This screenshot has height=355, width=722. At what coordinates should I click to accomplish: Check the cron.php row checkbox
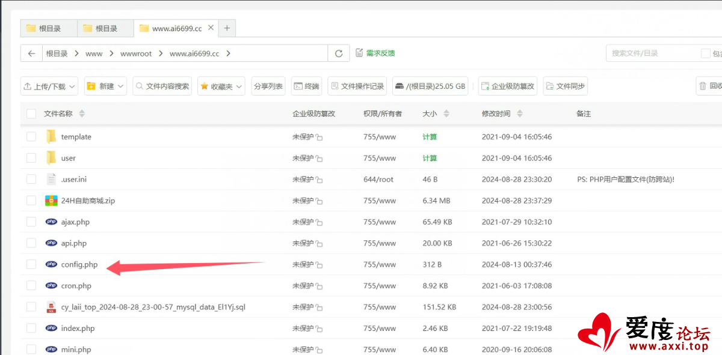[31, 286]
